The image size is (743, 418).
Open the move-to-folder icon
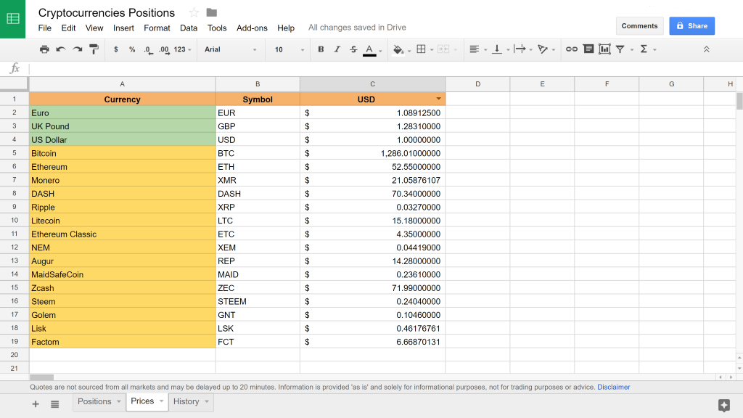tap(211, 13)
